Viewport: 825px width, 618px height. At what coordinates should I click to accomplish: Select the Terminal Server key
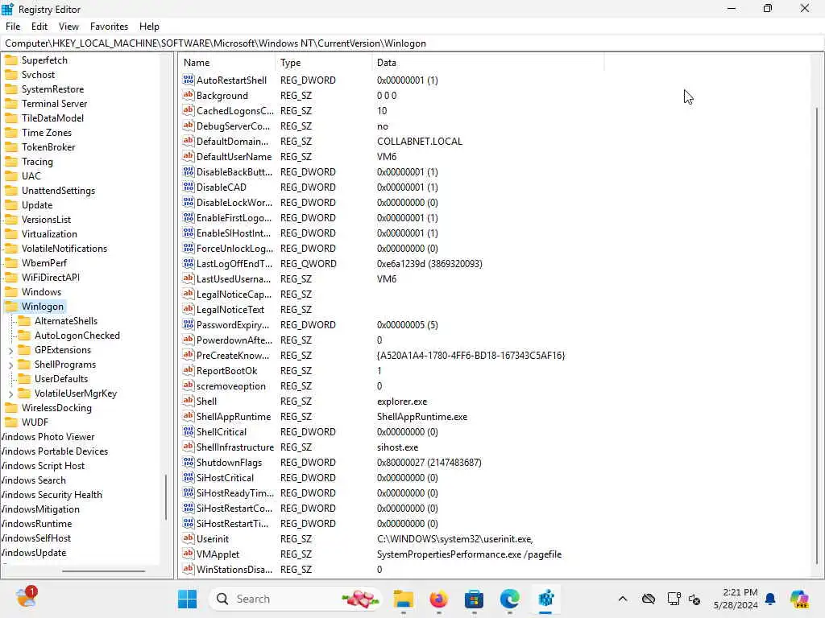pyautogui.click(x=54, y=104)
